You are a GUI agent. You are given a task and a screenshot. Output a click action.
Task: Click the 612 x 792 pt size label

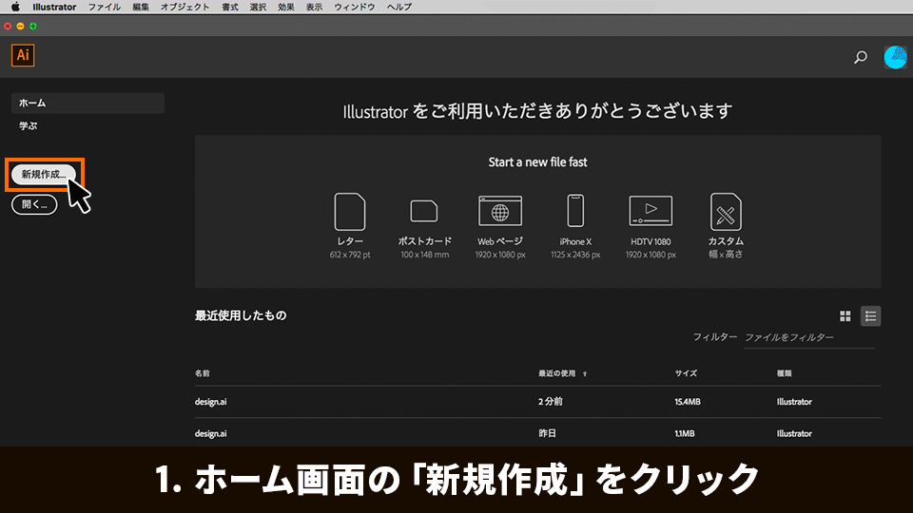tap(350, 255)
